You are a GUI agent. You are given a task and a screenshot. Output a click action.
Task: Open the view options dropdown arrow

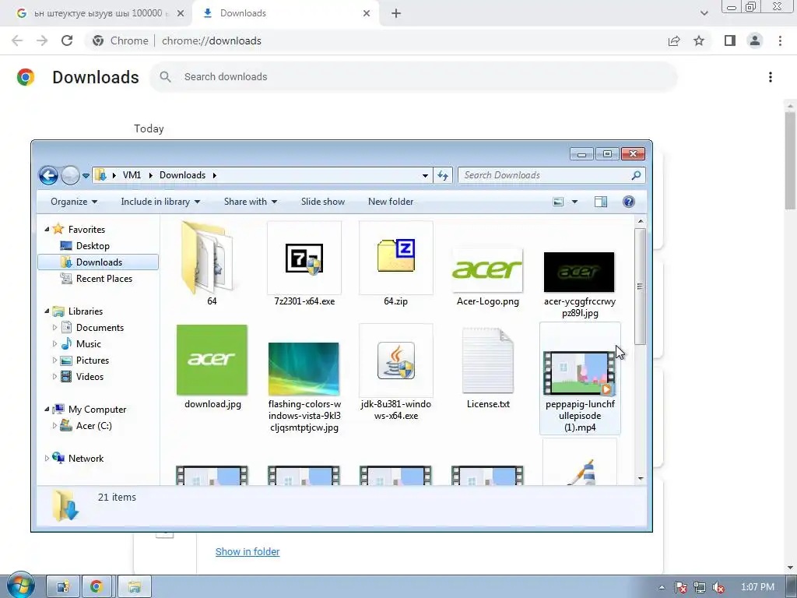click(x=574, y=202)
